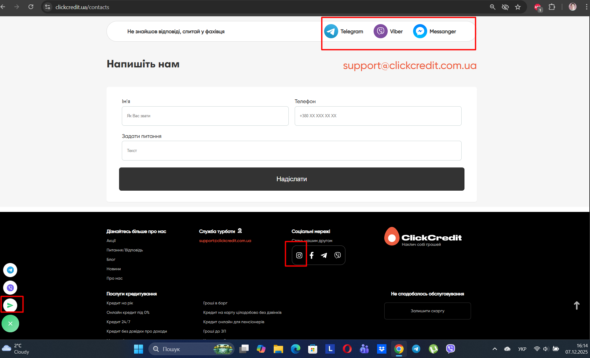Image resolution: width=590 pixels, height=358 pixels.
Task: Close the floating contact widget
Action: pos(10,324)
